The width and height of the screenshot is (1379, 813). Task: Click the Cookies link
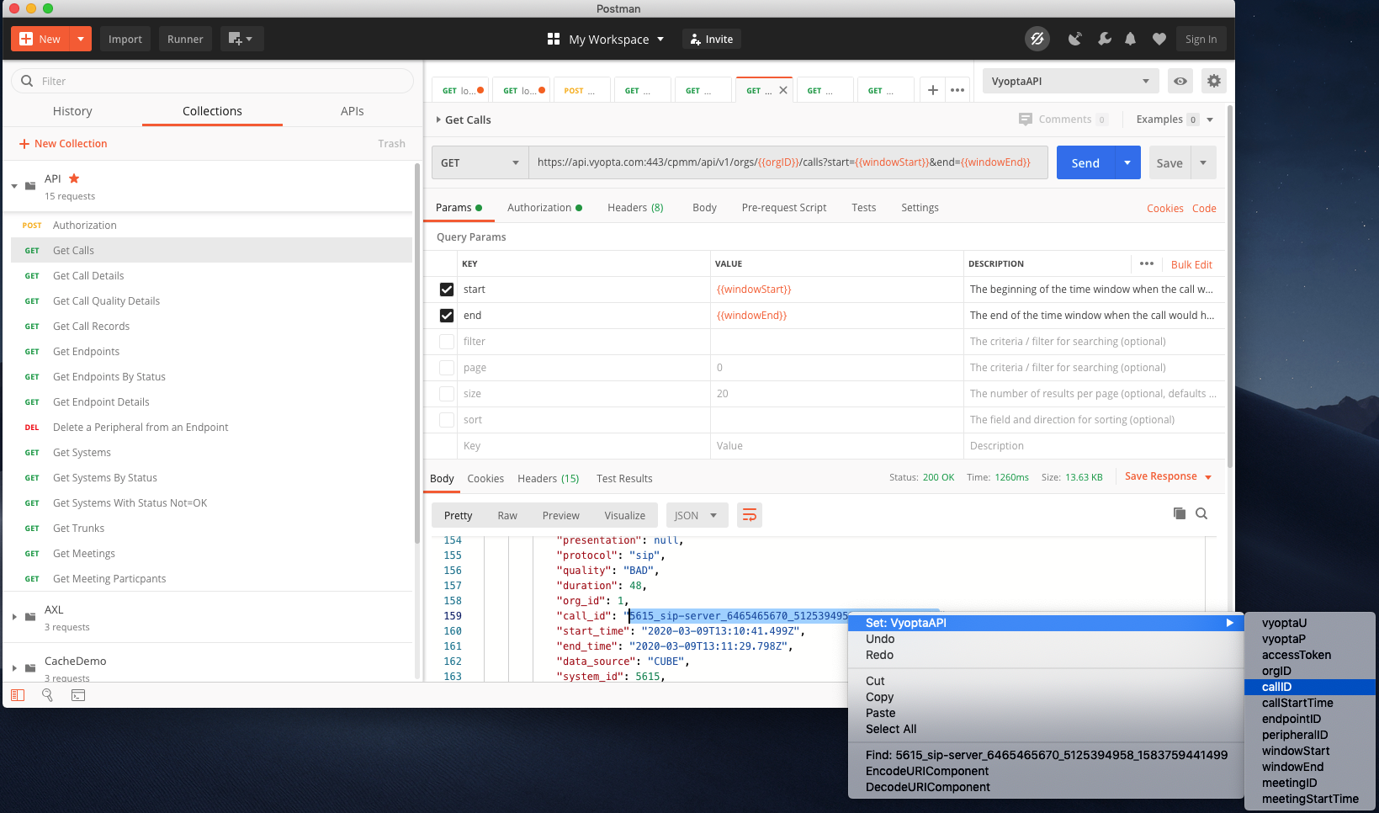[x=1164, y=208]
